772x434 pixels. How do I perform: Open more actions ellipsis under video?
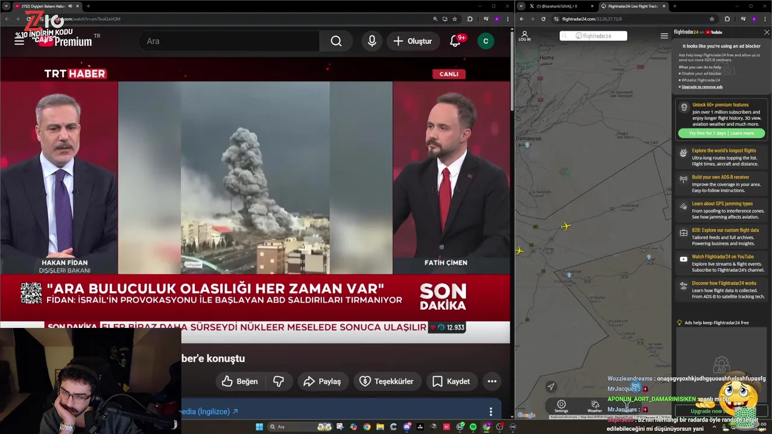pos(492,382)
